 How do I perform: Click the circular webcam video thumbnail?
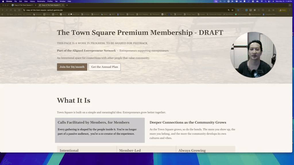253,55
